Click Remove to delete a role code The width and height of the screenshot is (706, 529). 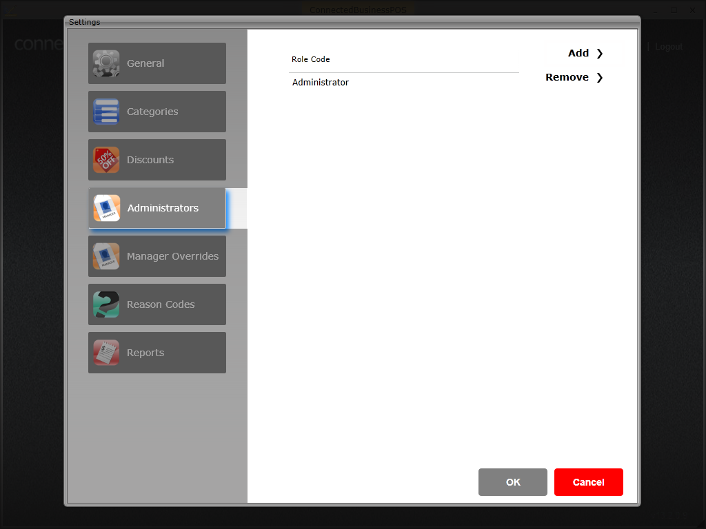click(x=567, y=77)
